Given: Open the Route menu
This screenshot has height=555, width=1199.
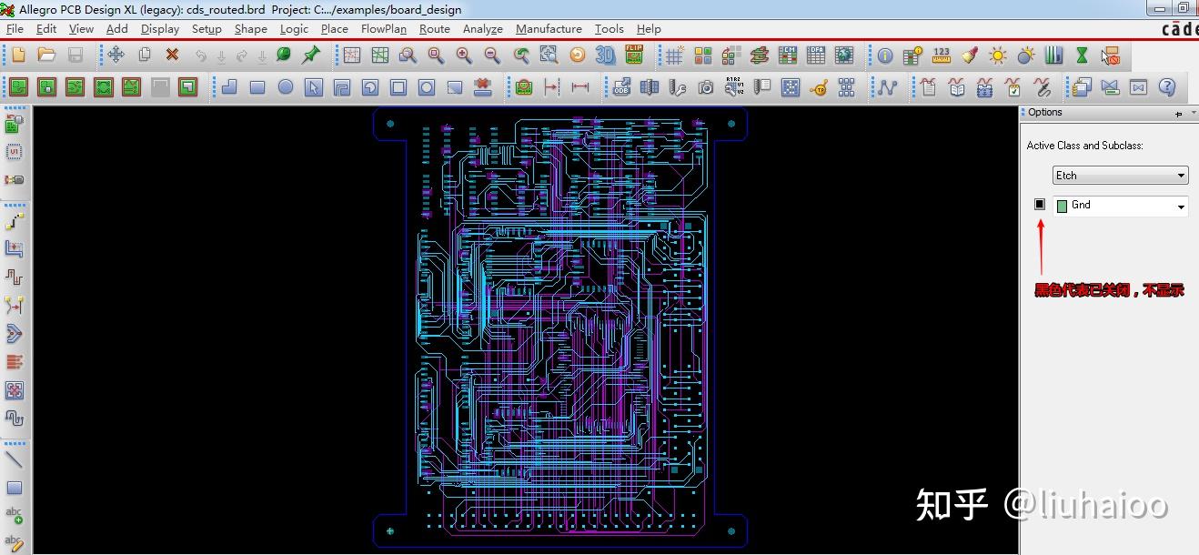Looking at the screenshot, I should pyautogui.click(x=434, y=28).
